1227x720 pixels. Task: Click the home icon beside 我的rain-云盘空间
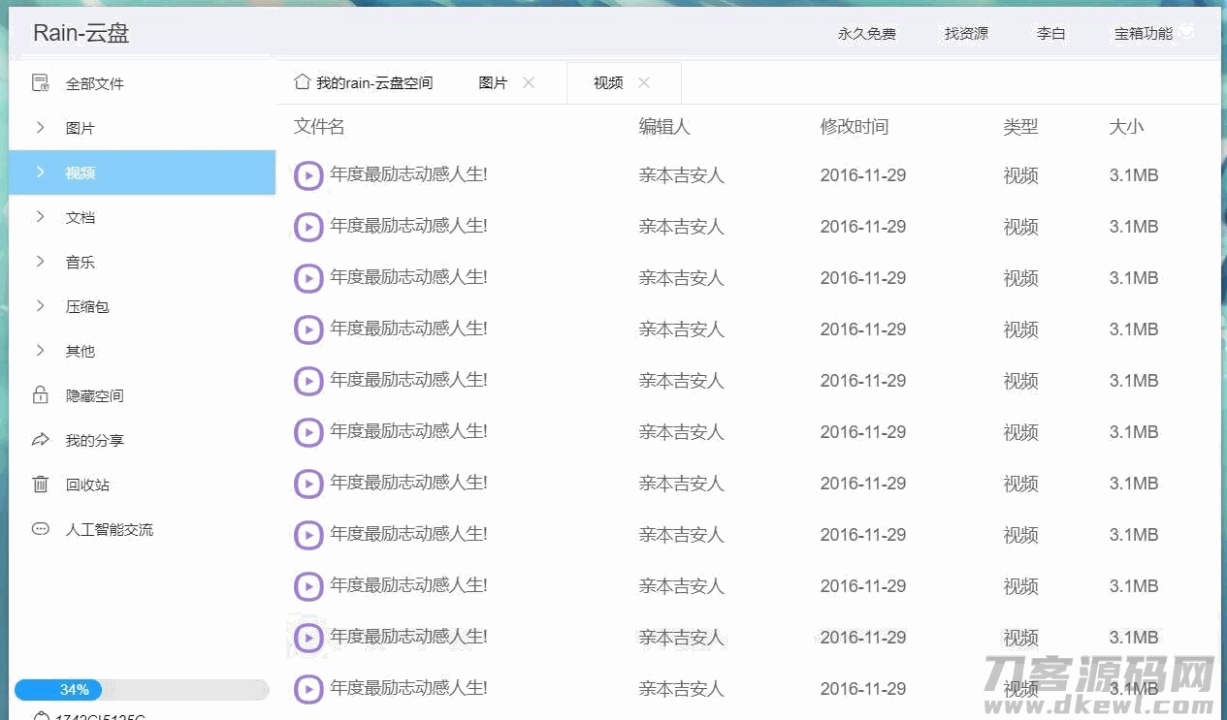pos(302,82)
